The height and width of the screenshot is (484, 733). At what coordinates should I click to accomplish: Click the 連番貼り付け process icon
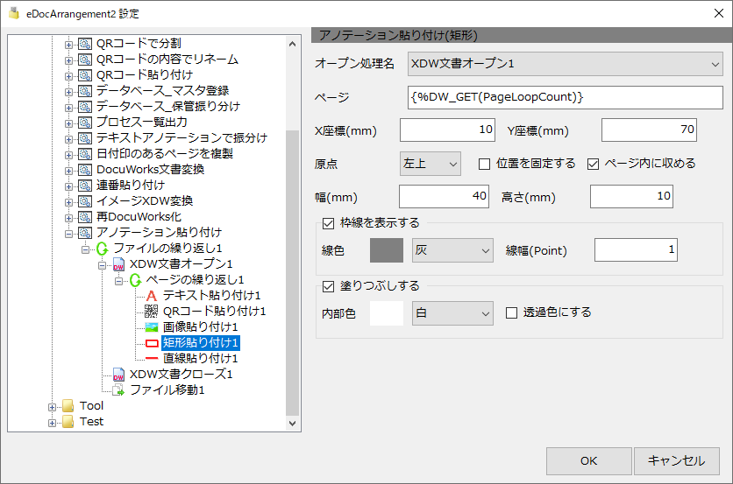pos(85,186)
